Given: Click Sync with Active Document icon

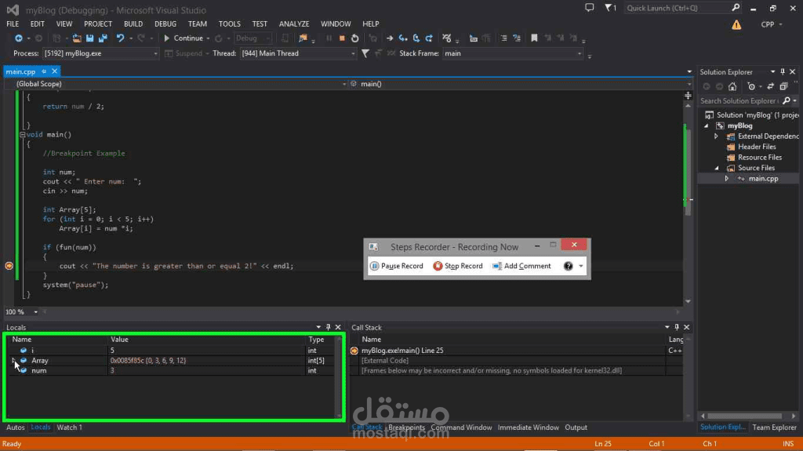Looking at the screenshot, I should (770, 86).
